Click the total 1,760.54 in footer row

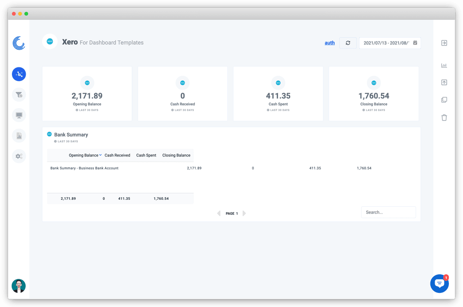click(x=161, y=199)
